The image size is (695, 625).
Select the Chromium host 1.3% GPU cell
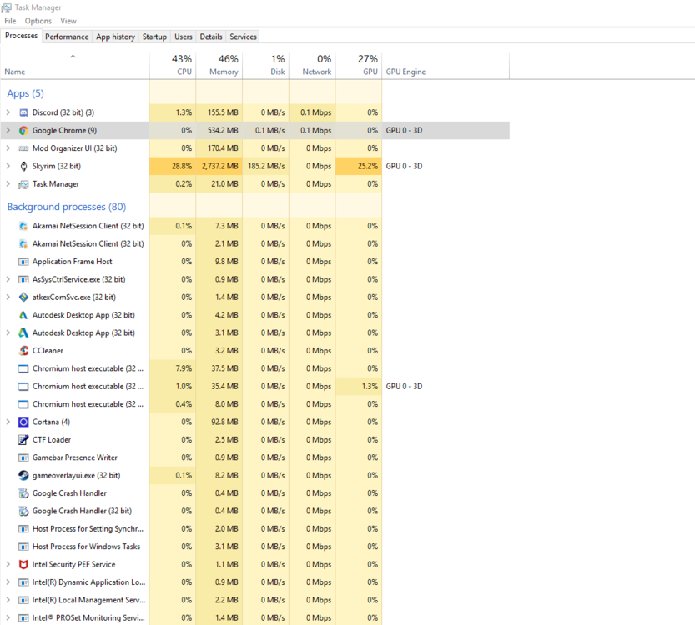coord(359,387)
